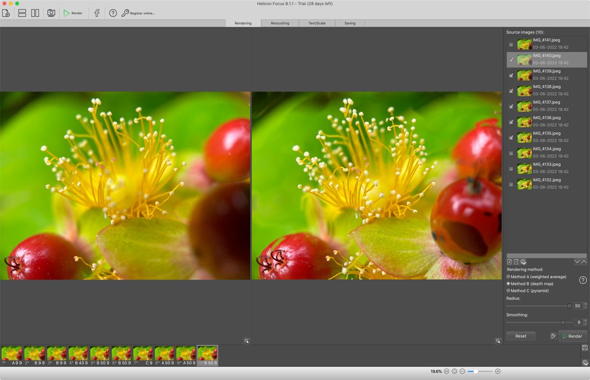Increase Radius with the stepper arrow

pos(585,303)
